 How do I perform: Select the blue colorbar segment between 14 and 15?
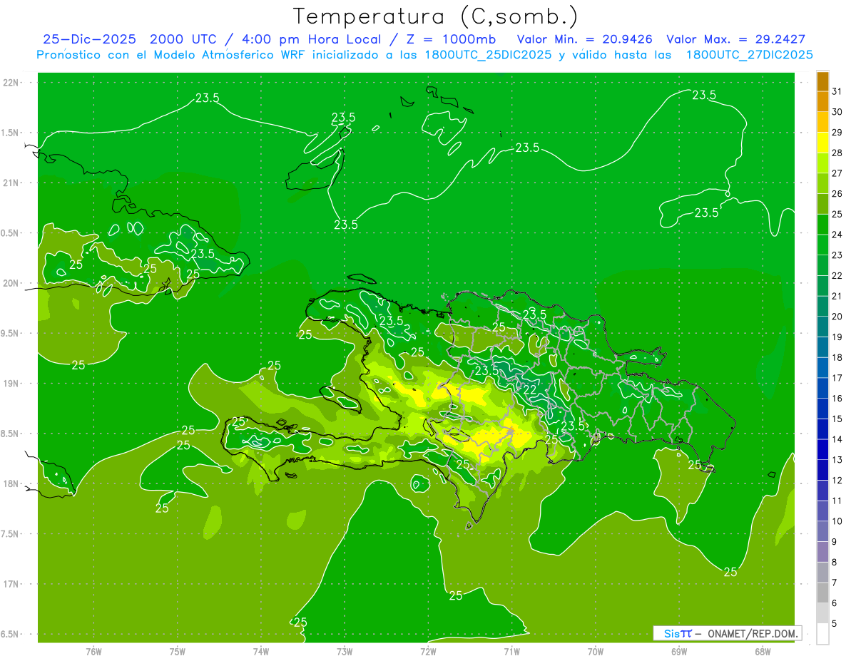[822, 429]
